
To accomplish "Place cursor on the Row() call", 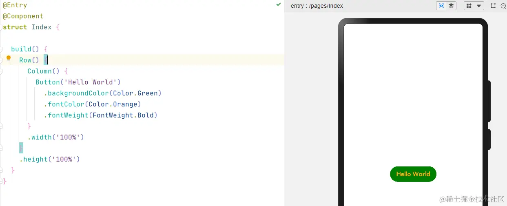I will click(29, 60).
